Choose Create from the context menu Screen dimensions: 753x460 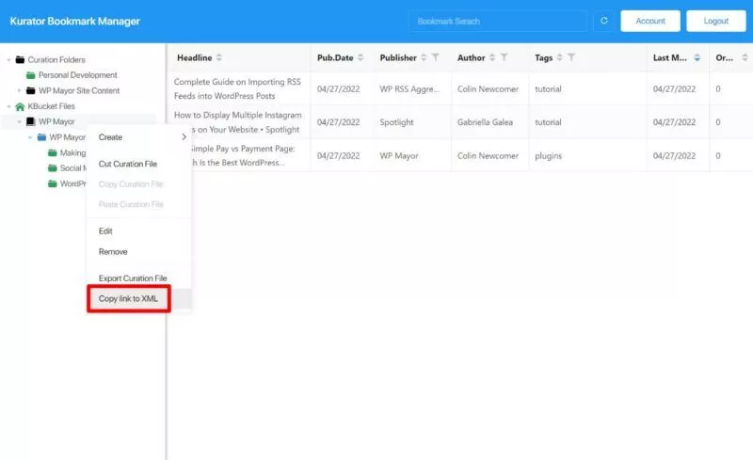click(x=138, y=136)
